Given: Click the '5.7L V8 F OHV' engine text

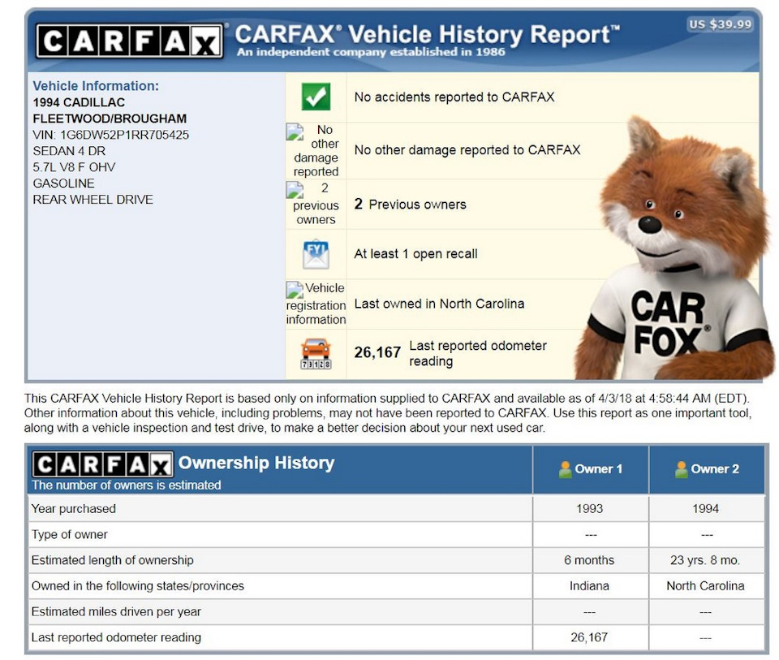Looking at the screenshot, I should click(74, 167).
